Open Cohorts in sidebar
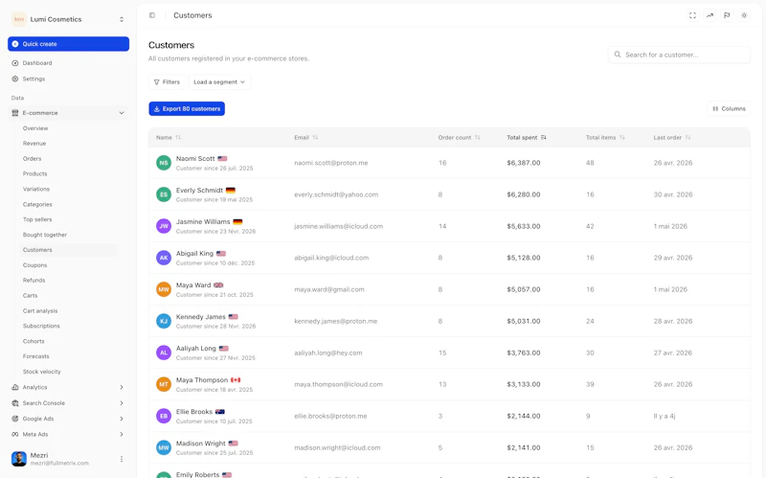Image resolution: width=766 pixels, height=478 pixels. point(34,341)
